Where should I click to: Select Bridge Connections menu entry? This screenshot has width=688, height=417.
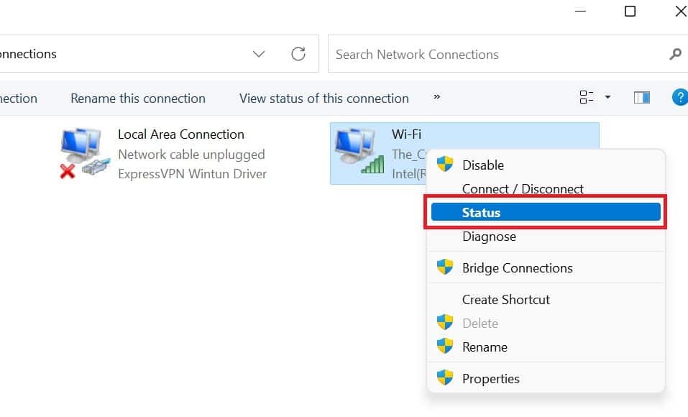point(517,268)
